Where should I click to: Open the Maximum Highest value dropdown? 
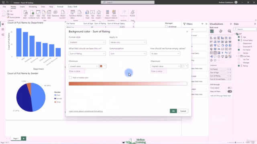tap(165, 66)
